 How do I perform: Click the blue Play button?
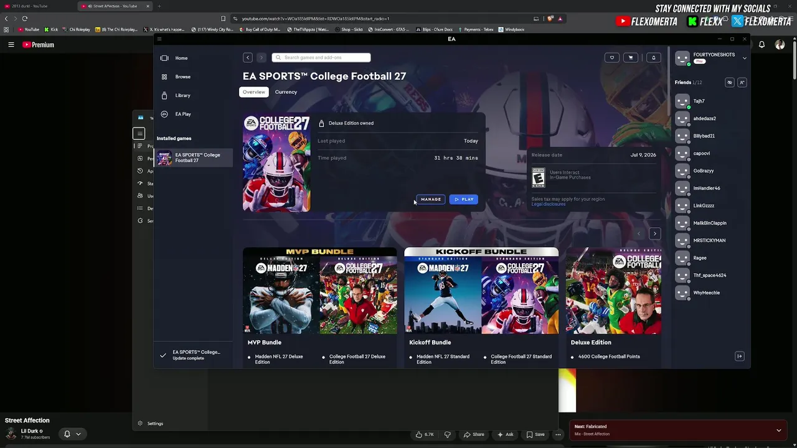(464, 199)
